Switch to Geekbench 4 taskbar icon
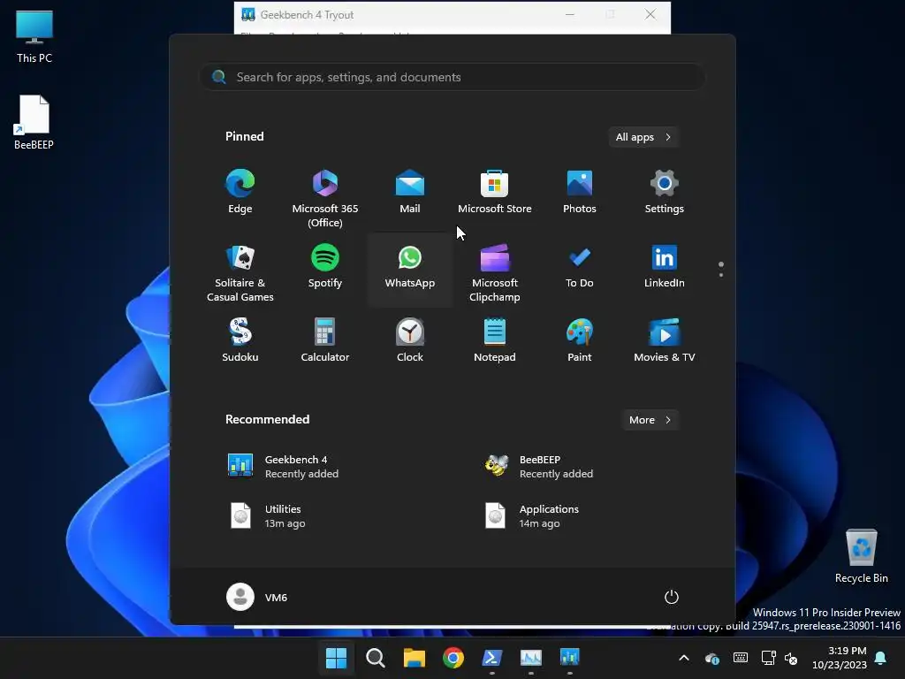Viewport: 905px width, 679px height. pyautogui.click(x=570, y=658)
